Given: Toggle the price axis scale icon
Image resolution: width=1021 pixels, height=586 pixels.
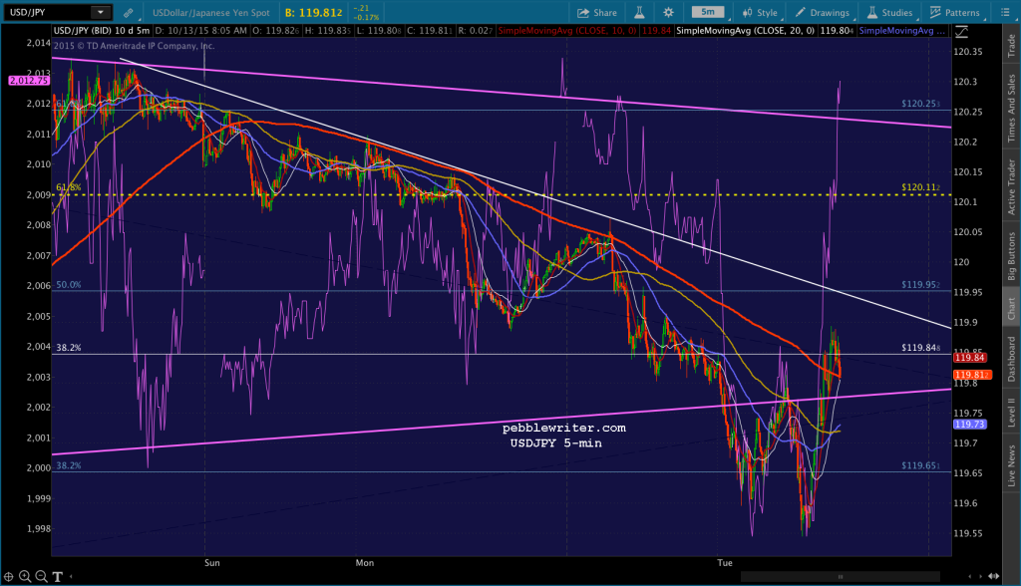Looking at the screenshot, I should point(961,31).
